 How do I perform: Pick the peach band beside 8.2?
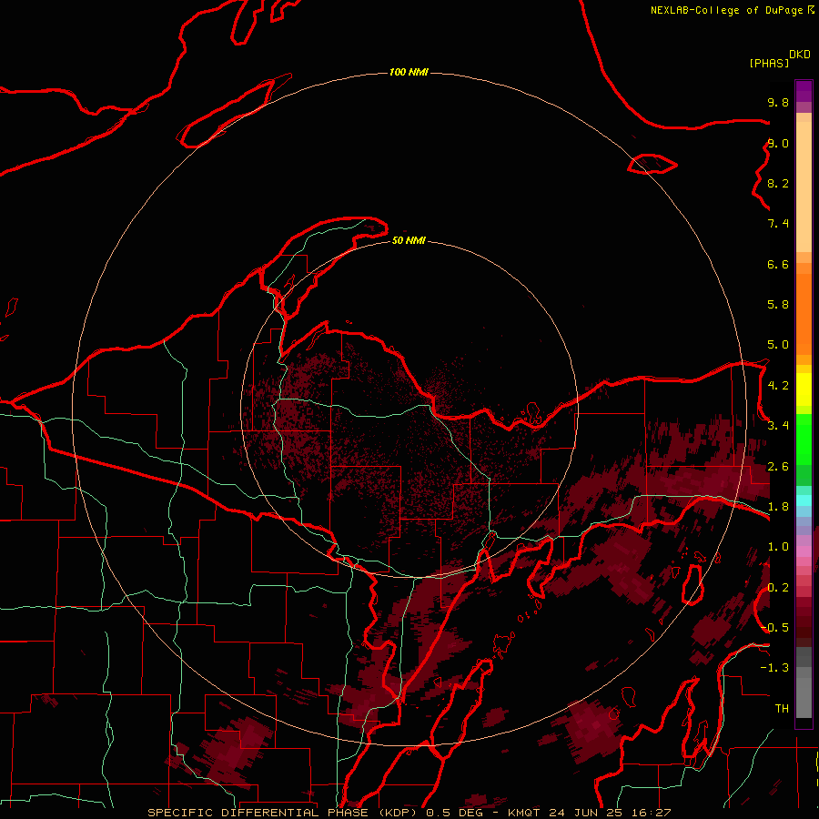coord(804,187)
